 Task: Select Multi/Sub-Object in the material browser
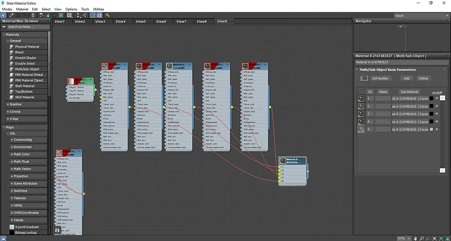click(x=27, y=69)
